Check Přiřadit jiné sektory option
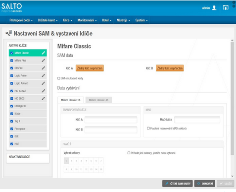Viewport: 236px width, 192px height. point(129,153)
